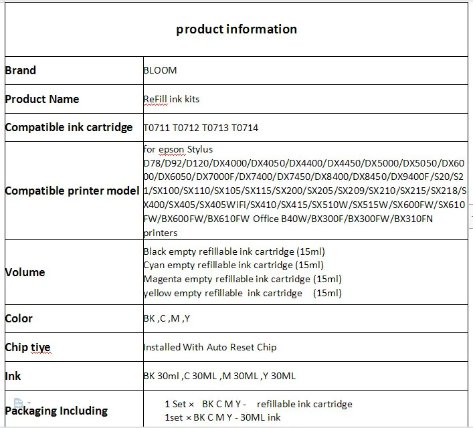Screen dimensions: 473x428
Task: Select the 'Product Name' label cell
Action: [74, 99]
